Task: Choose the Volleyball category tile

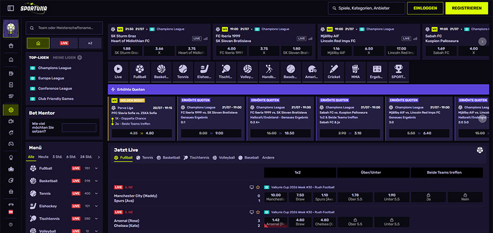Action: (248, 72)
